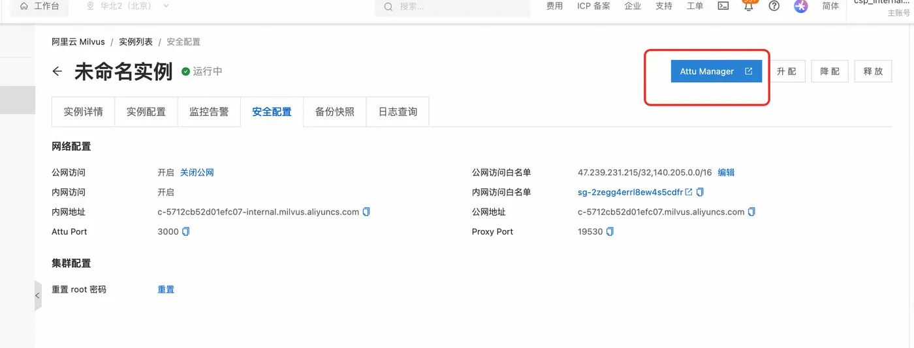Image resolution: width=914 pixels, height=348 pixels.
Task: Click the running status 运行中 indicator
Action: (x=202, y=71)
